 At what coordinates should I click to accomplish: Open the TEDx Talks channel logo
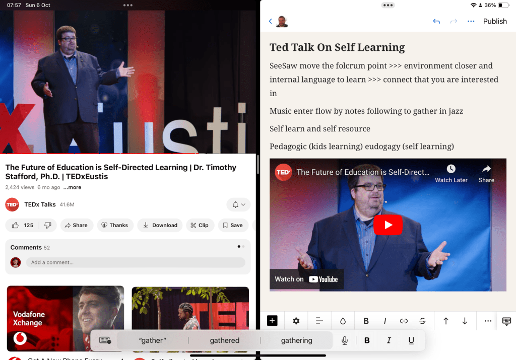click(x=12, y=204)
